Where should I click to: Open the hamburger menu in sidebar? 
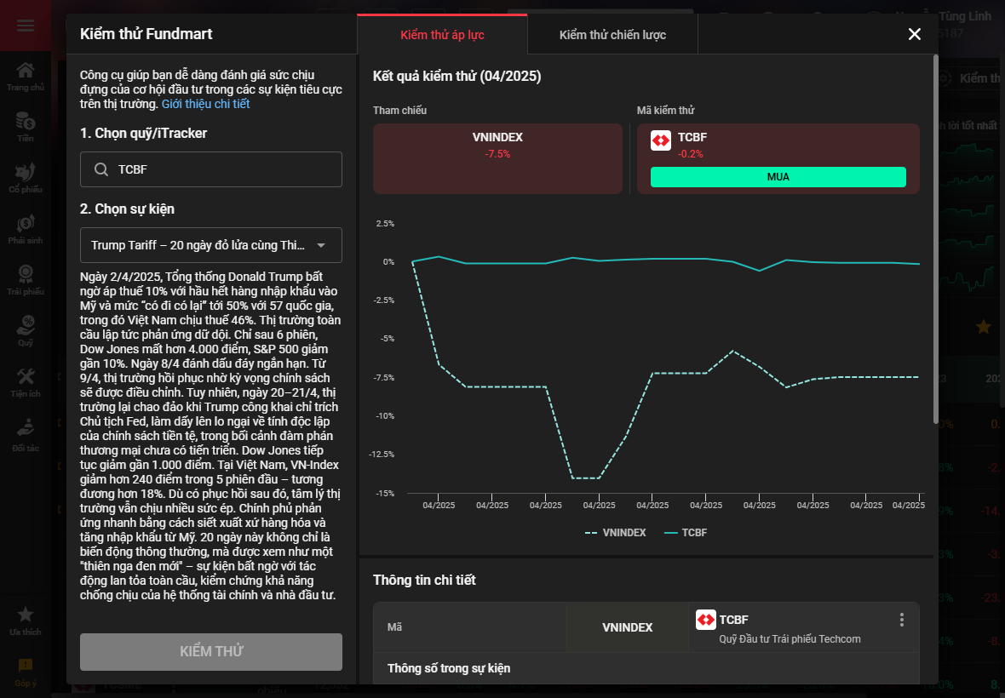[x=26, y=26]
